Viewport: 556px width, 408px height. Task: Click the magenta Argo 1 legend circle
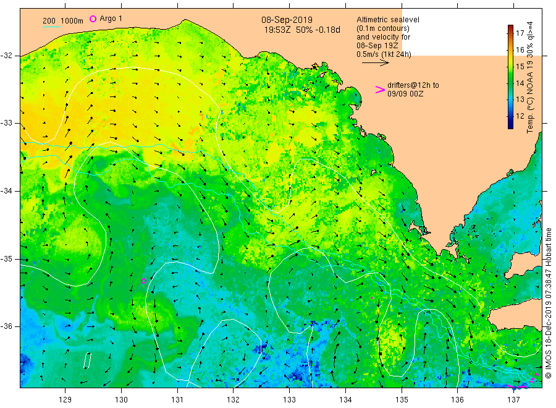pos(93,19)
